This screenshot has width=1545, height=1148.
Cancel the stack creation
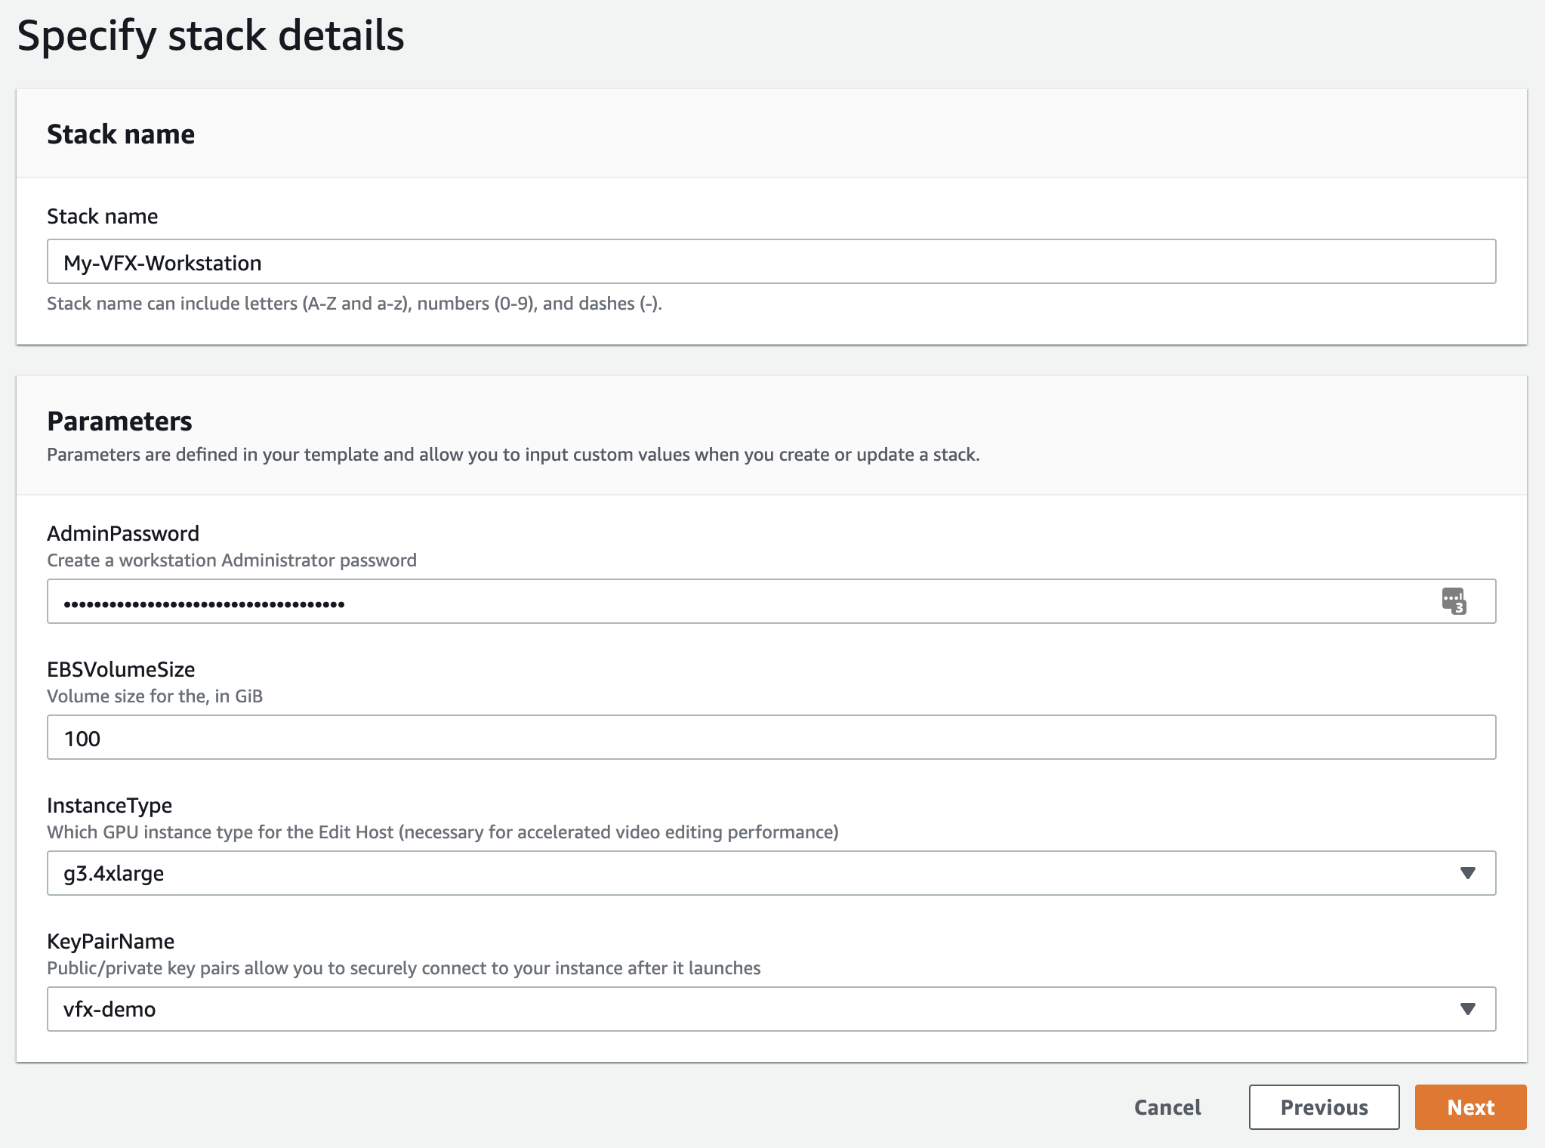click(1167, 1107)
